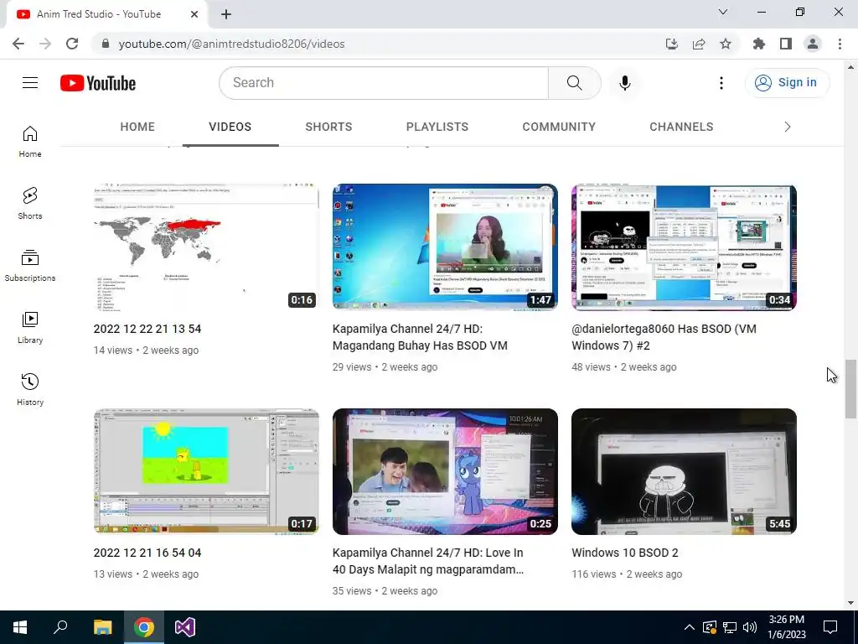Click in the YouTube search field
This screenshot has width=858, height=644.
[x=384, y=83]
